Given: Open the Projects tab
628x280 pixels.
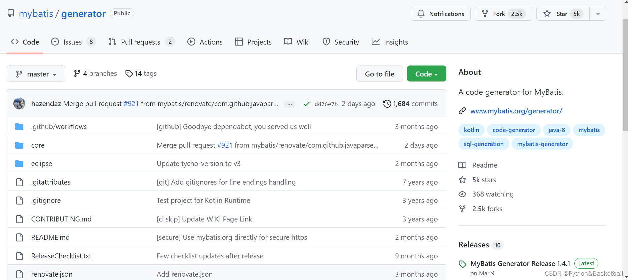Looking at the screenshot, I should [x=253, y=42].
